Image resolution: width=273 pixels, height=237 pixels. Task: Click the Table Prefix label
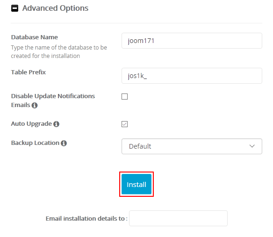[29, 72]
